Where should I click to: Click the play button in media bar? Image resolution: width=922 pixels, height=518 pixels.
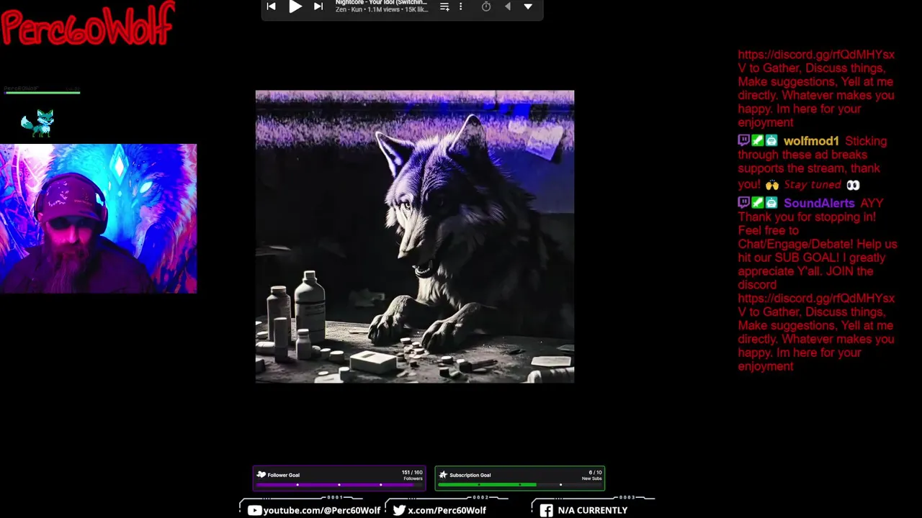pyautogui.click(x=295, y=6)
